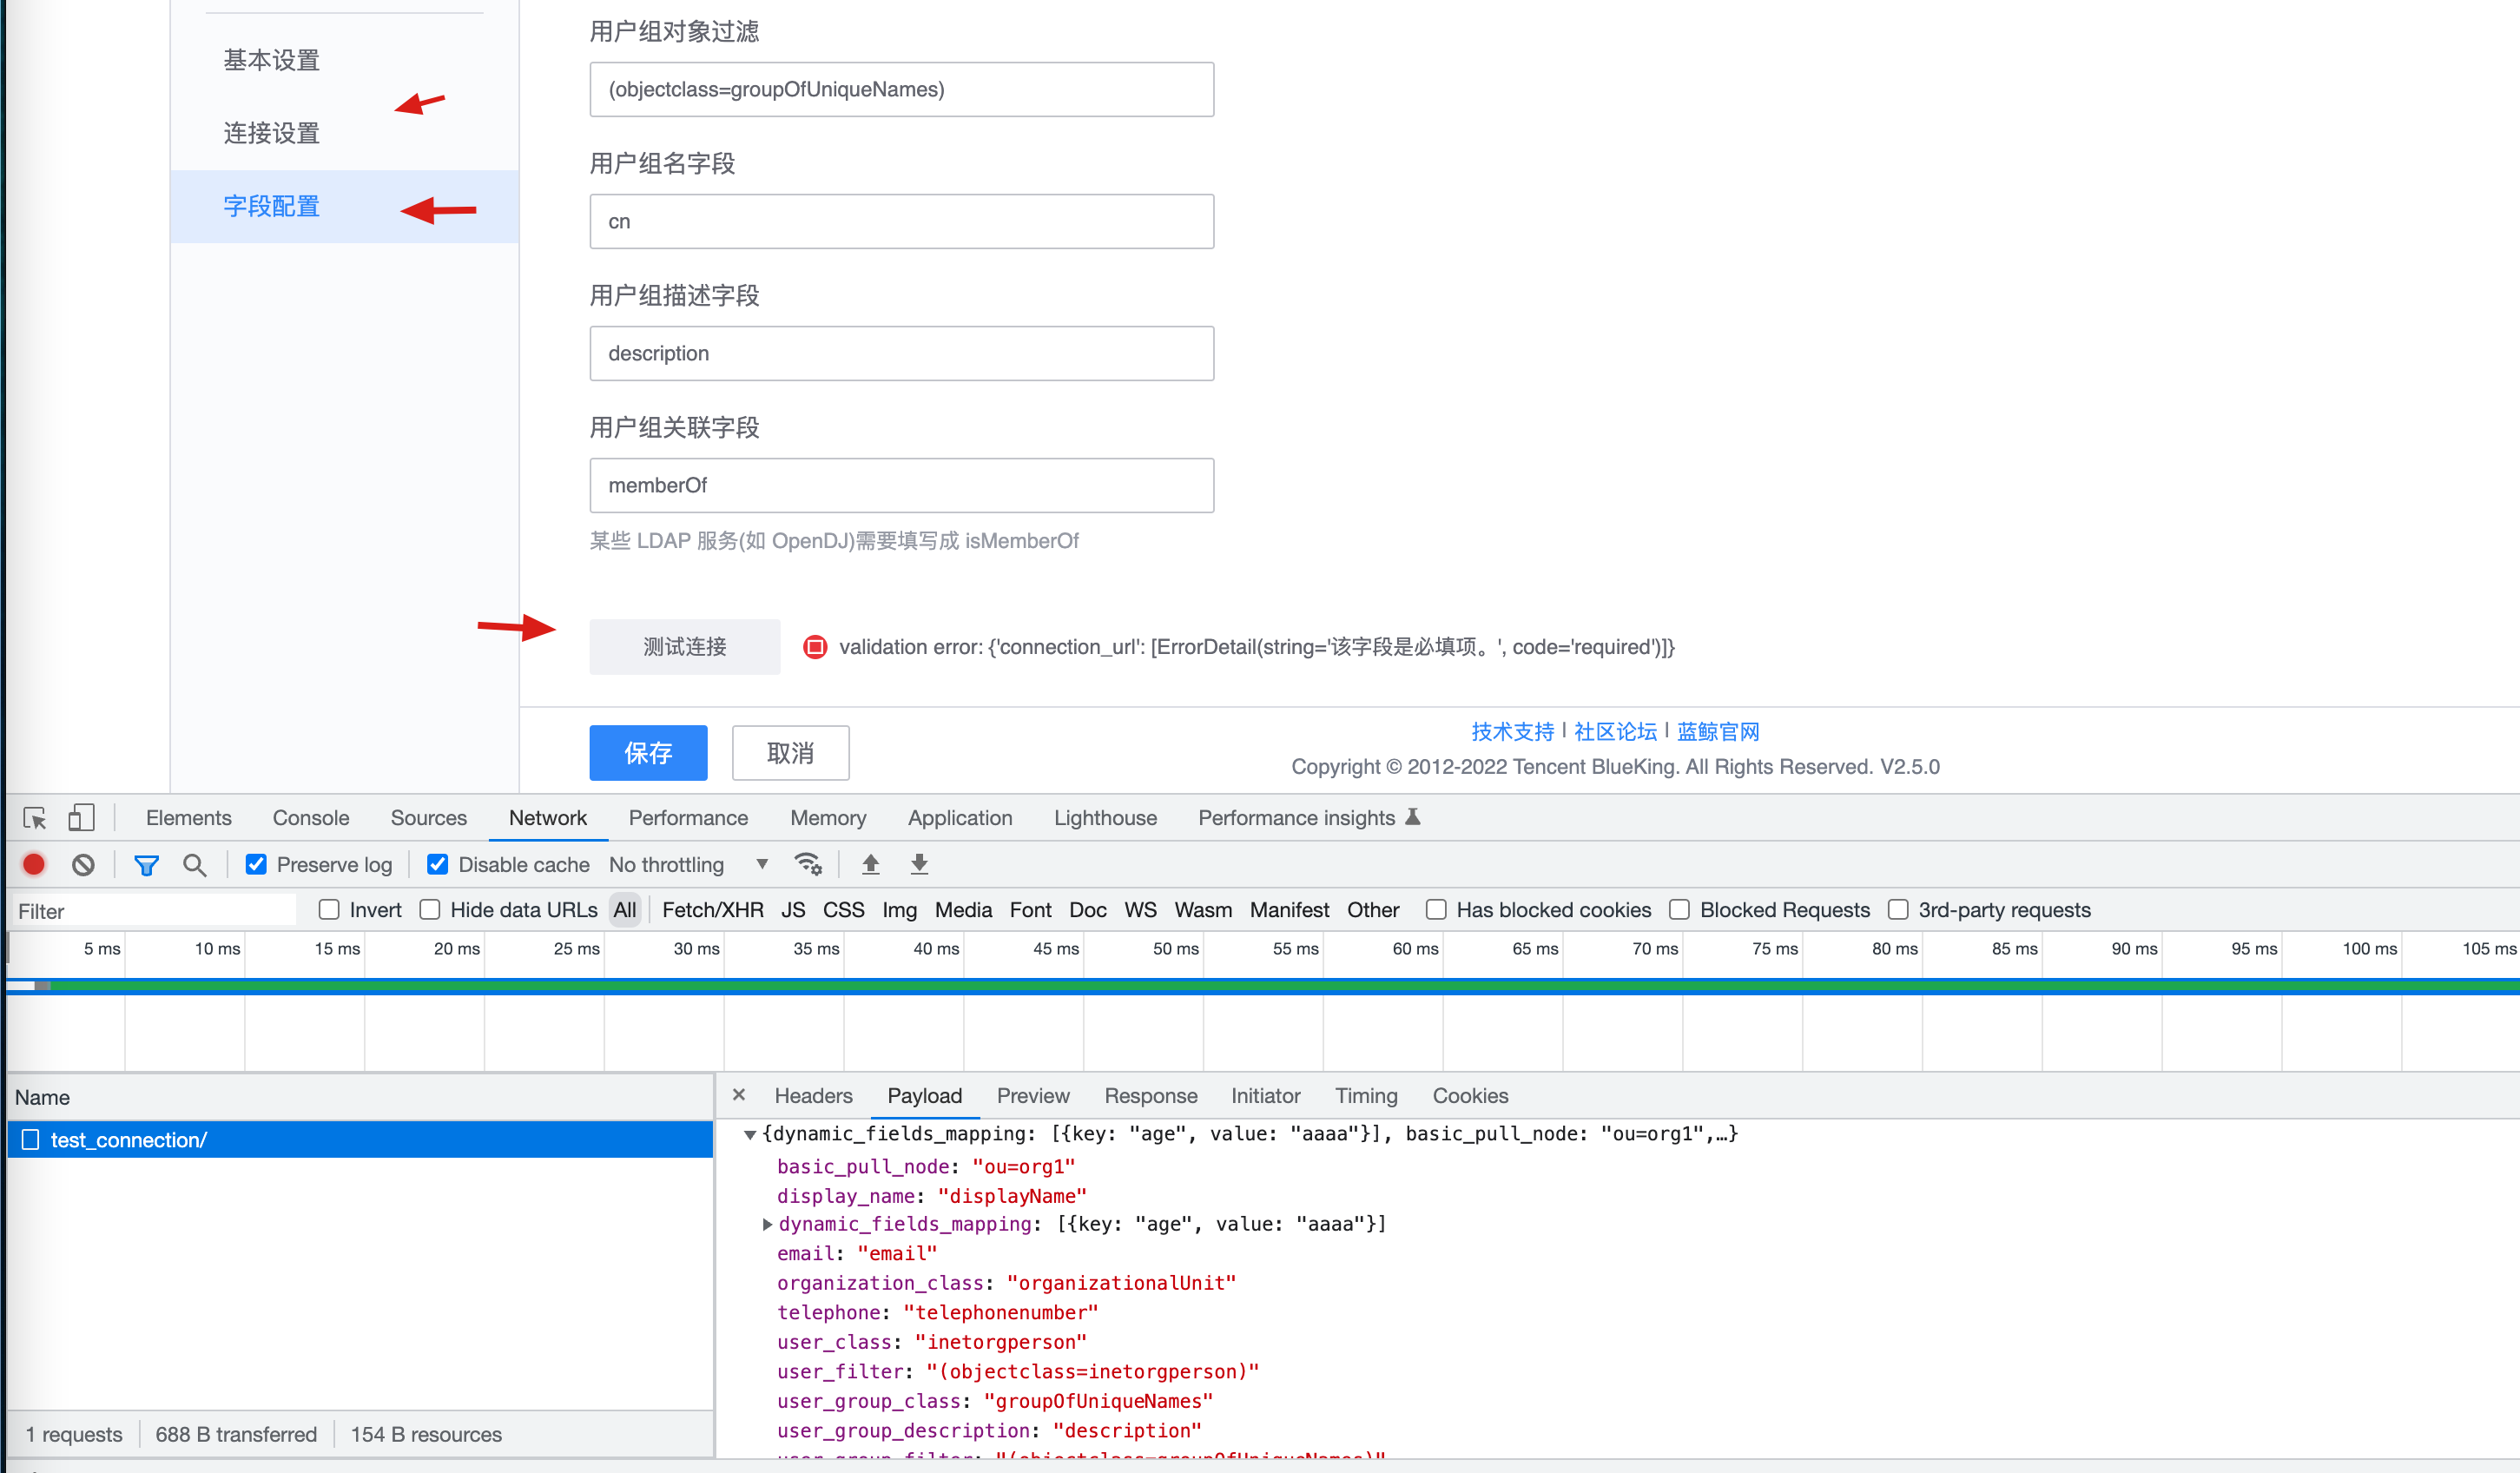2520x1473 pixels.
Task: Open the 蓝鲸官网 link
Action: [1718, 731]
